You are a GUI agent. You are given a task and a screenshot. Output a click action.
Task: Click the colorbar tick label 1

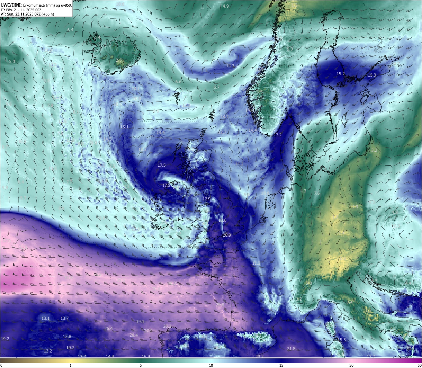(x=71, y=365)
